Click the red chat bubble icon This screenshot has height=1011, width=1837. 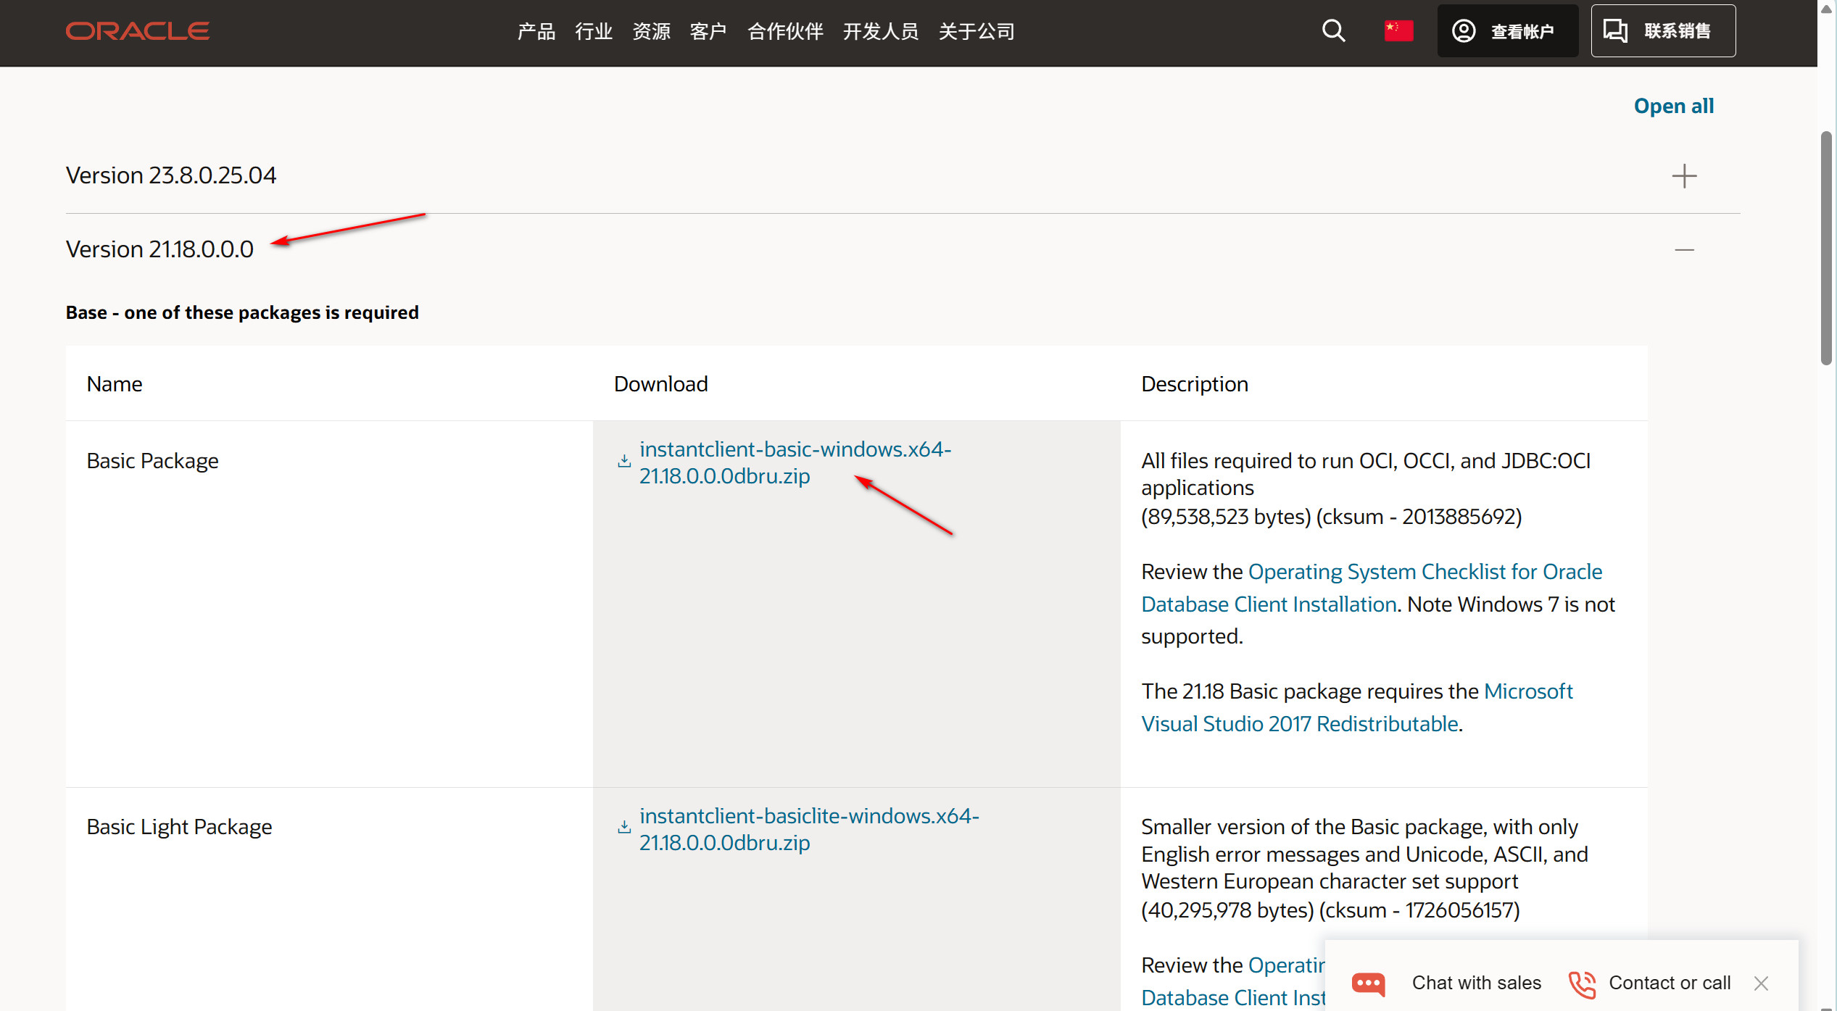click(1369, 983)
